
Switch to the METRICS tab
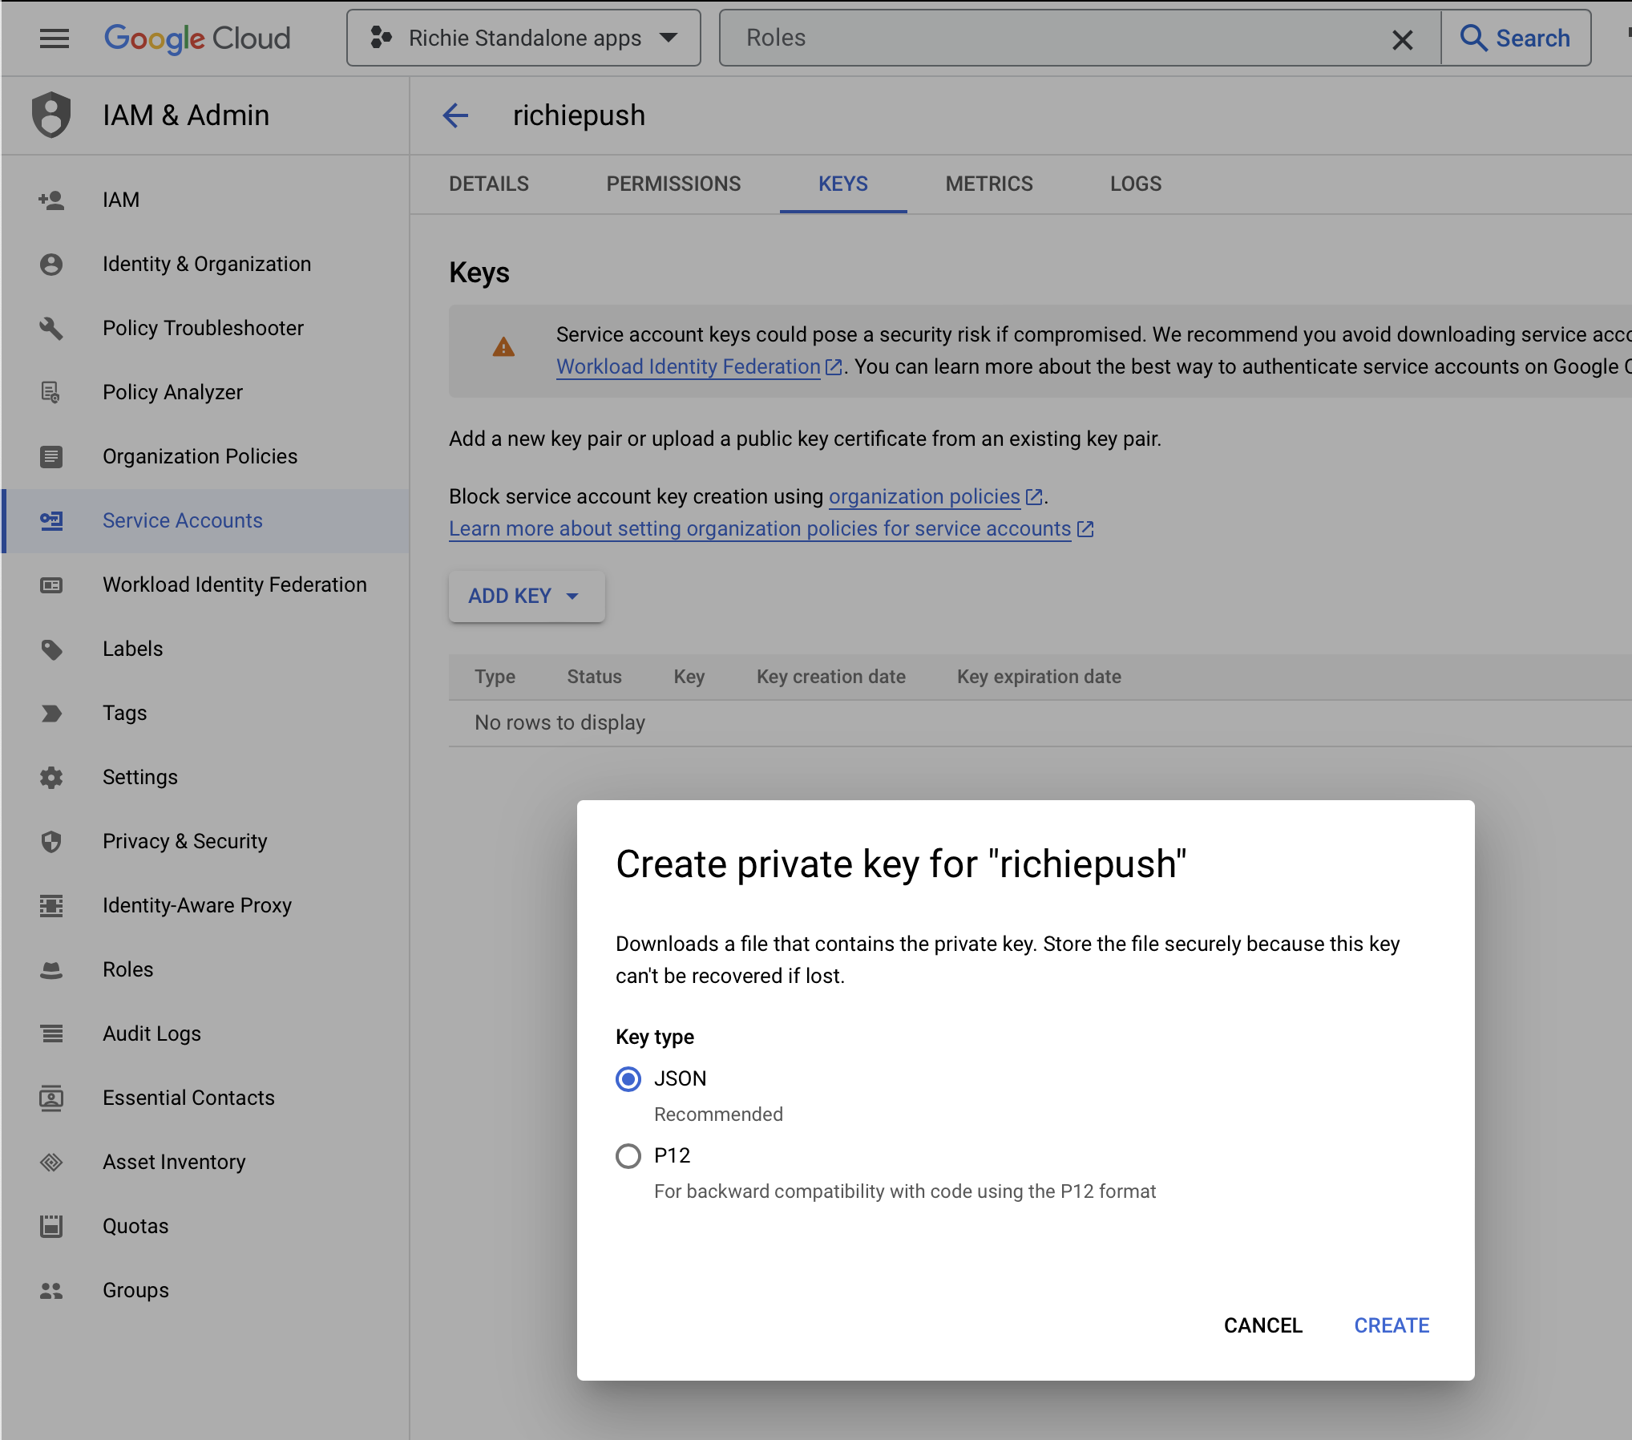tap(988, 184)
